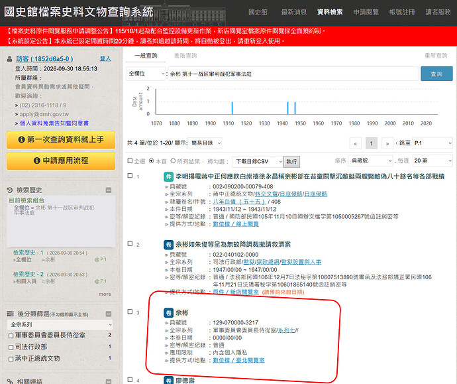Click the 1943 bar in the timeline chart
457x384 pixels.
(x=287, y=107)
